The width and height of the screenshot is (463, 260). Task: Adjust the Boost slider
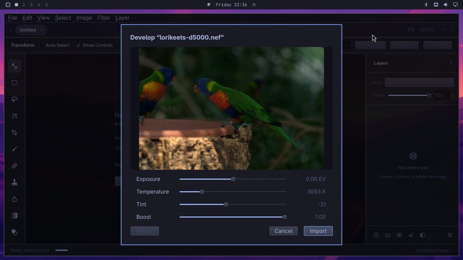(233, 217)
